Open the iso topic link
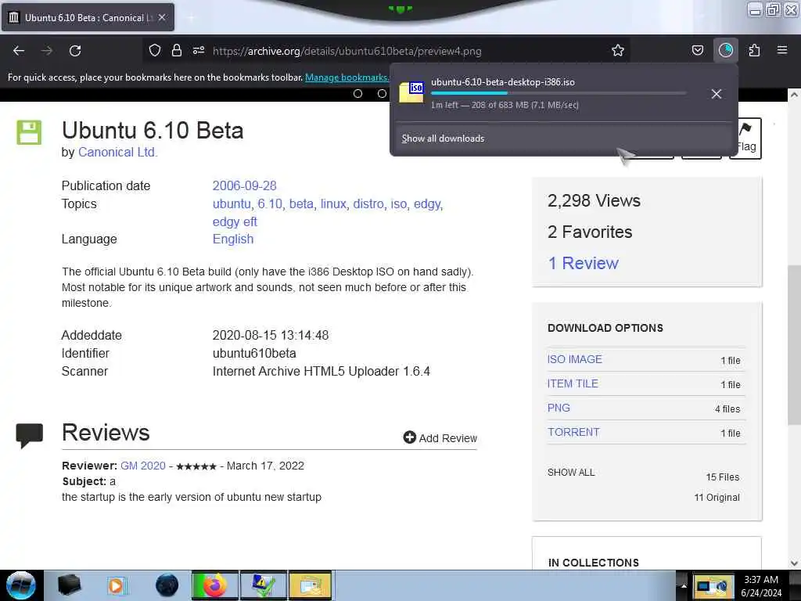 (x=399, y=203)
